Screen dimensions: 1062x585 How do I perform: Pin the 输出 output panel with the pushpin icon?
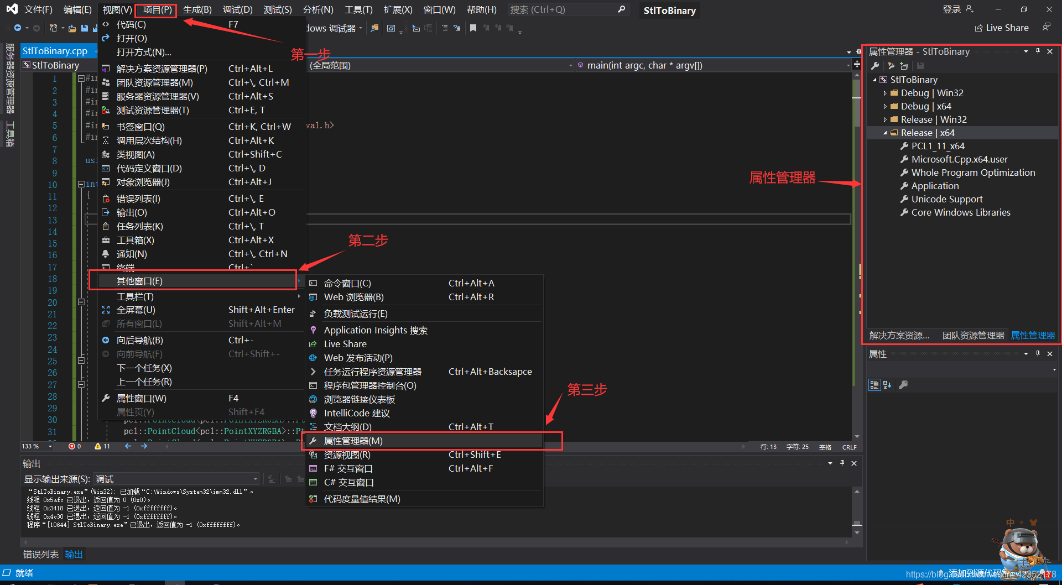[842, 463]
